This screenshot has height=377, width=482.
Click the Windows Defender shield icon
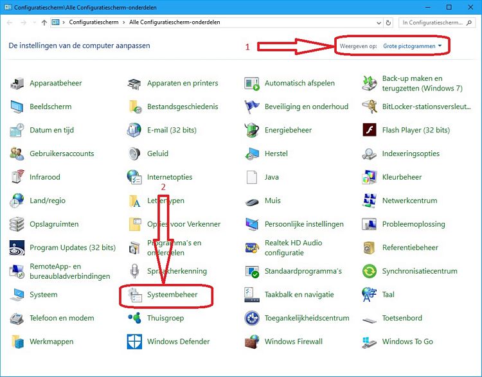tap(134, 342)
